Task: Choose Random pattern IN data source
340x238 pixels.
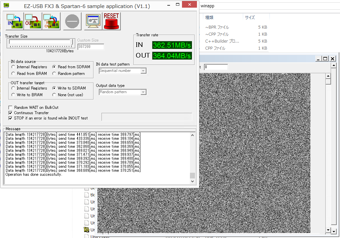Action: click(54, 74)
